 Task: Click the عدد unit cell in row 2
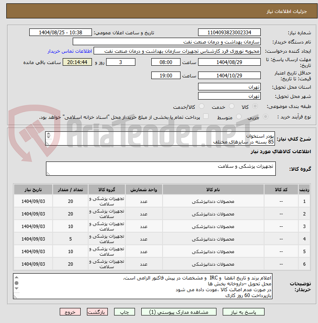click(144, 214)
